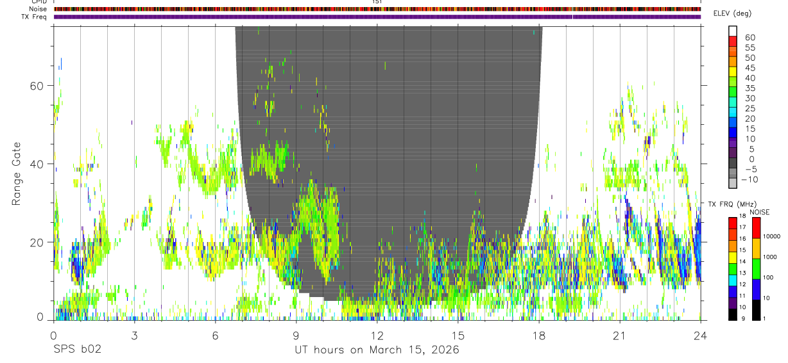Viewport: 788px width, 363px height.
Task: Select the green block of NOISE color bar
Action: pyautogui.click(x=755, y=269)
